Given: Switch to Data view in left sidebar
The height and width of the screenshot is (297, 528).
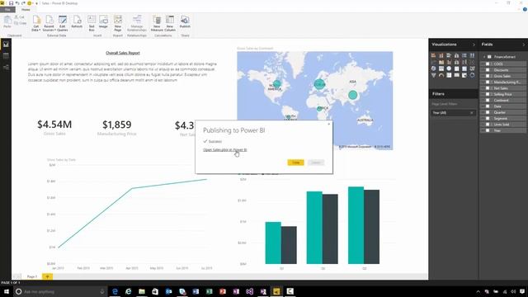Looking at the screenshot, I should click(x=6, y=56).
